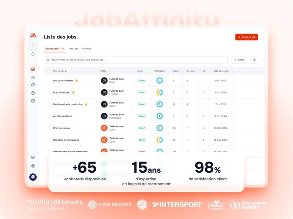Open the statistics chart icon in sidebar
This screenshot has width=293, height=219.
33,101
